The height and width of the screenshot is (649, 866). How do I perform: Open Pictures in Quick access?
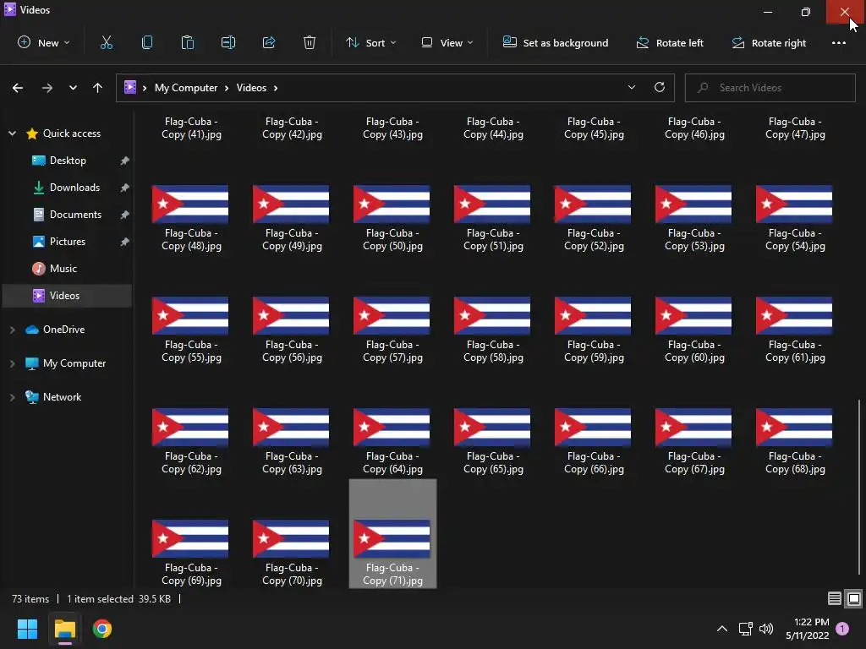(x=68, y=242)
